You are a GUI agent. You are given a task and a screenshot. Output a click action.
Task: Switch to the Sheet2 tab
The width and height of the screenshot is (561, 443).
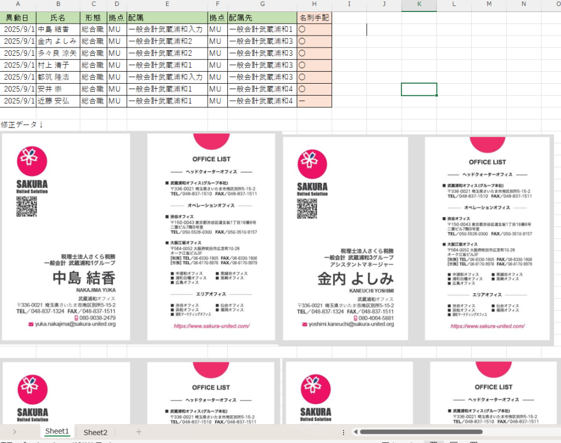[96, 432]
